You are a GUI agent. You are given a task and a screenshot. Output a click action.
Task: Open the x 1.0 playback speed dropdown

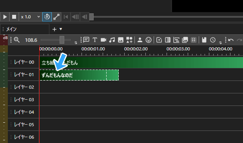(x=31, y=17)
